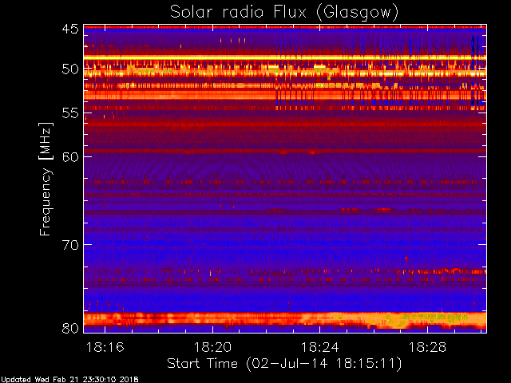Click the 18:16 time axis label
Viewport: 511px width, 383px height.
pyautogui.click(x=105, y=347)
